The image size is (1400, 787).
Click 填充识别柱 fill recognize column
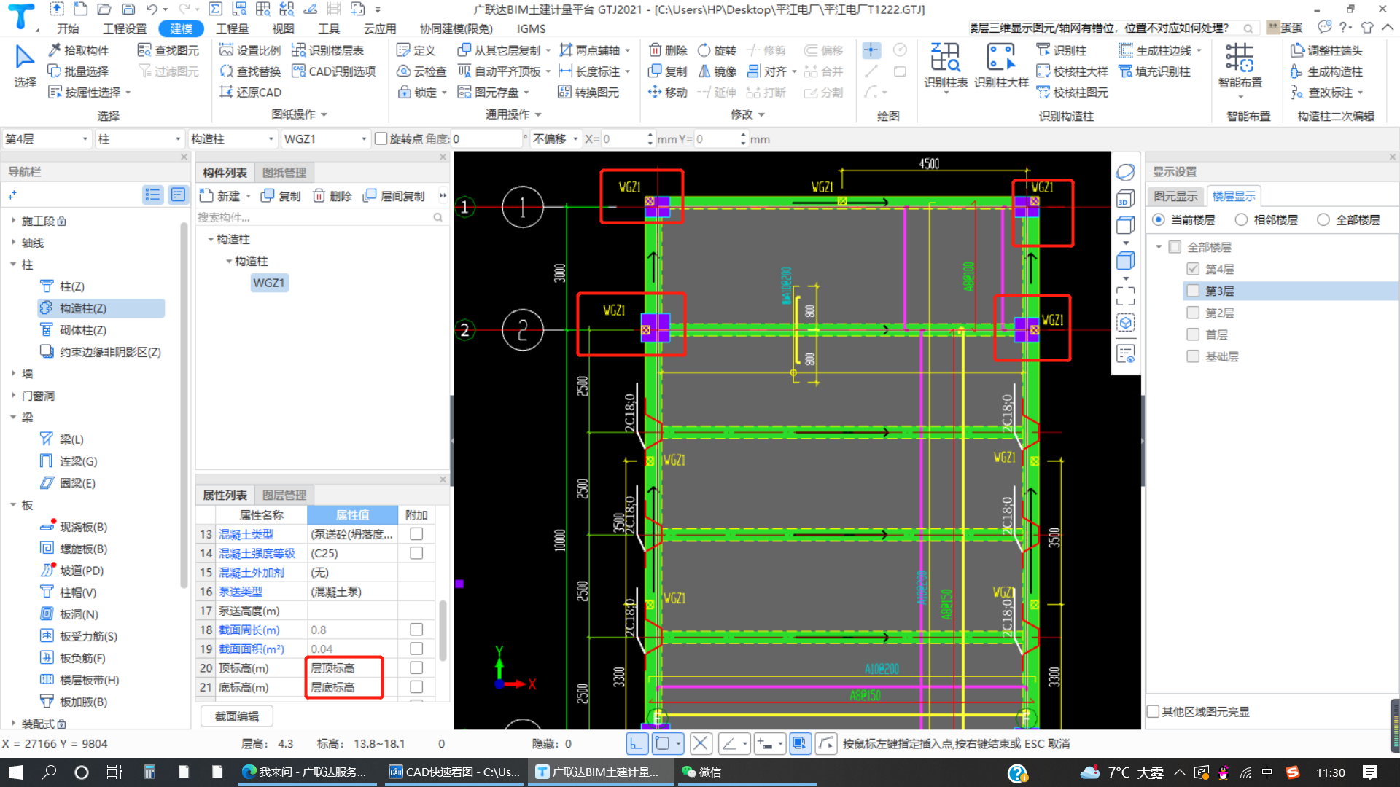click(x=1155, y=71)
